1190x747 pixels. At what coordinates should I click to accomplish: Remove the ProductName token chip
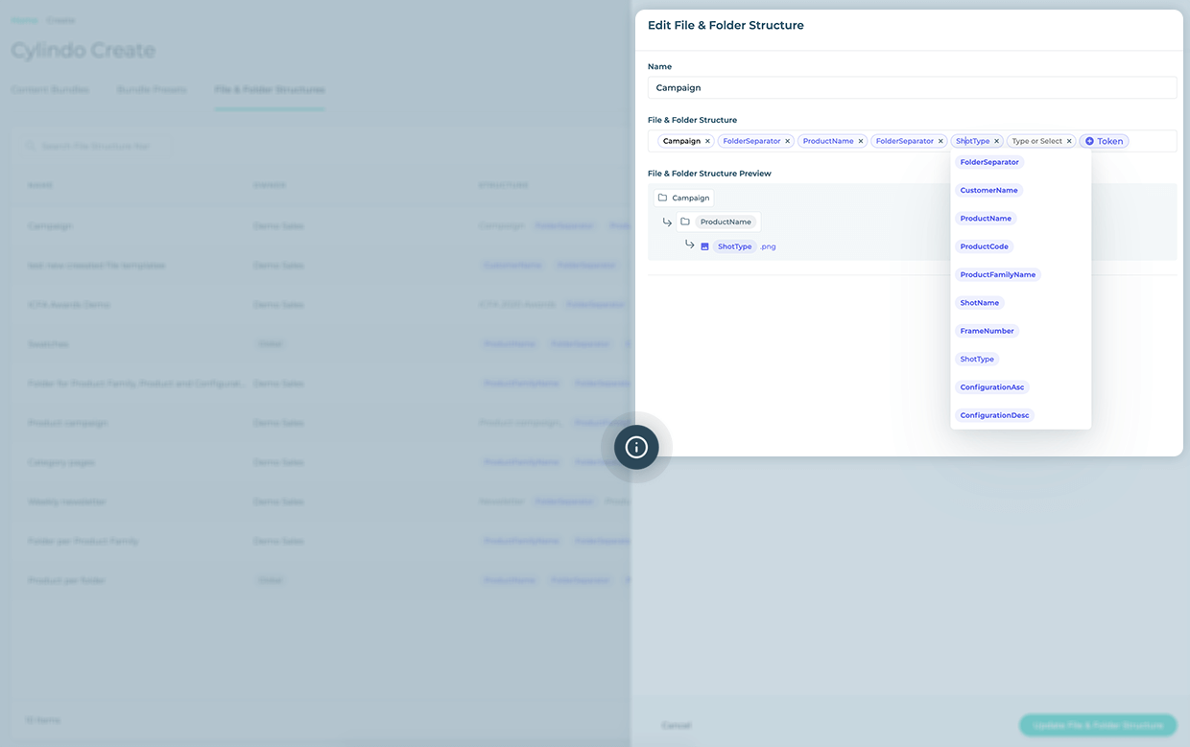[861, 140]
